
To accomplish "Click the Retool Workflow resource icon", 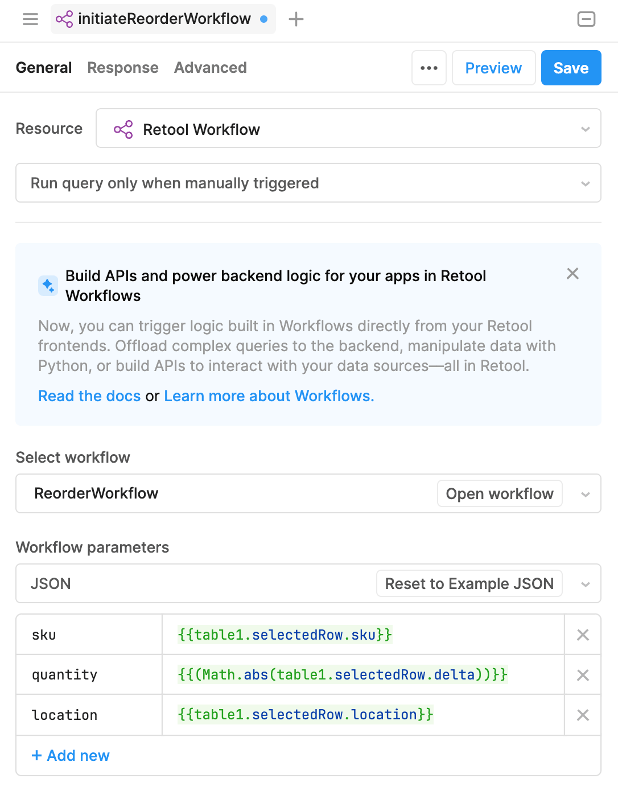I will coord(123,129).
